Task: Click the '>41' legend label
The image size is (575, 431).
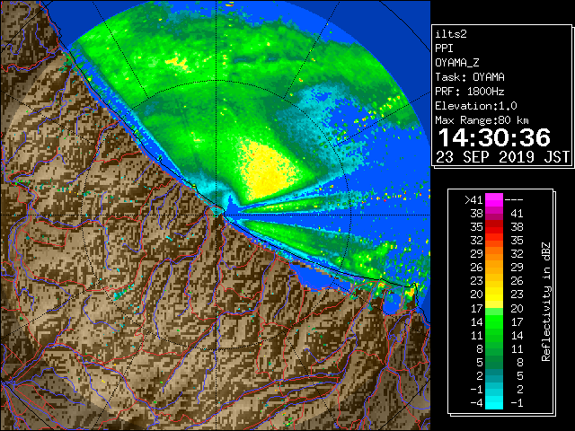Action: pyautogui.click(x=473, y=200)
